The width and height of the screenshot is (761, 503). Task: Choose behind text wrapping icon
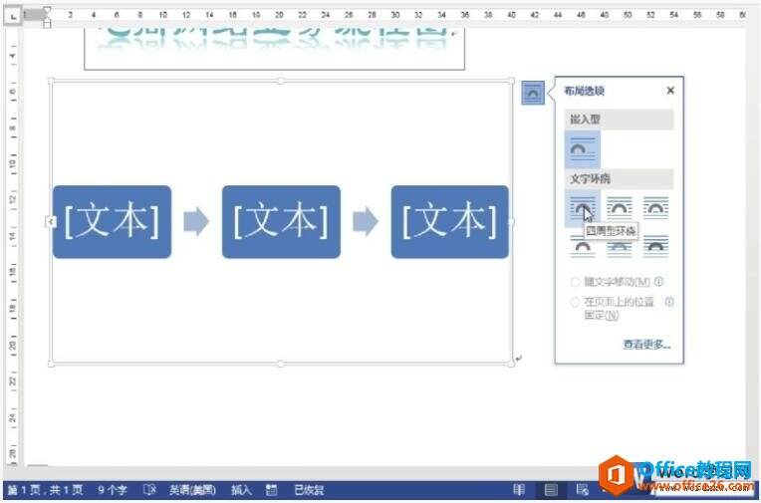(x=620, y=247)
